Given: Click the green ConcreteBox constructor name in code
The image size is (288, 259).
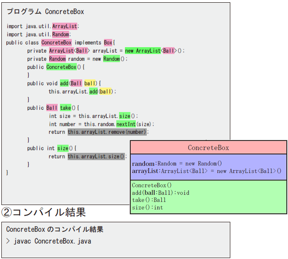Looking at the screenshot, I should point(61,67).
